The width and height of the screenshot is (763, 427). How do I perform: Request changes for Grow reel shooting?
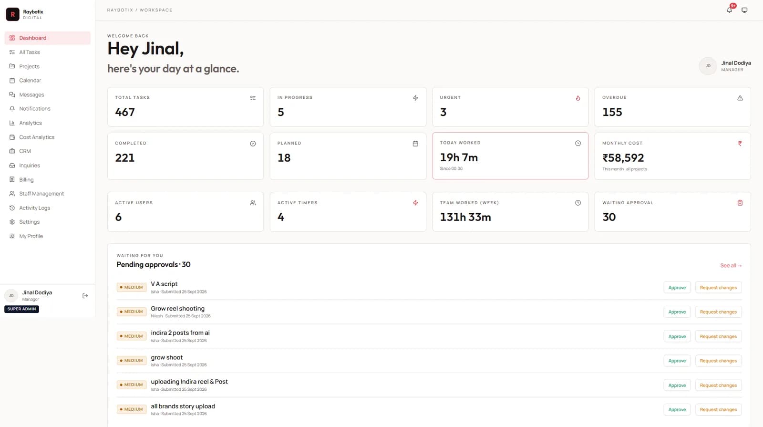pos(718,312)
